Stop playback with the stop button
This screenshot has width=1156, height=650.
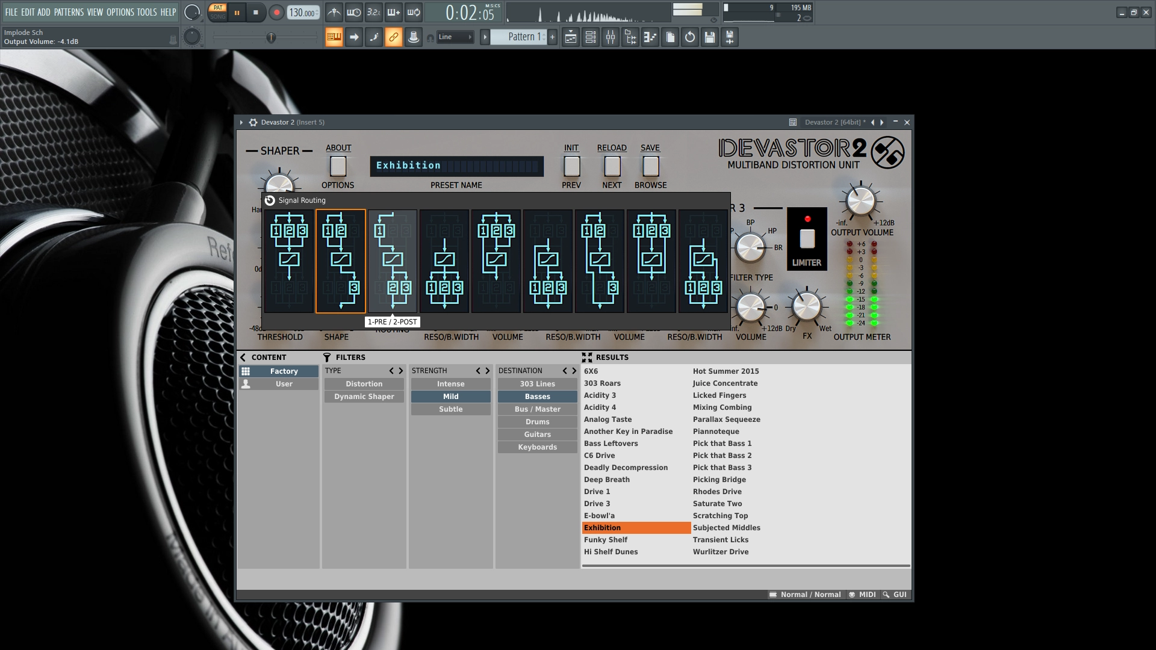(x=256, y=12)
